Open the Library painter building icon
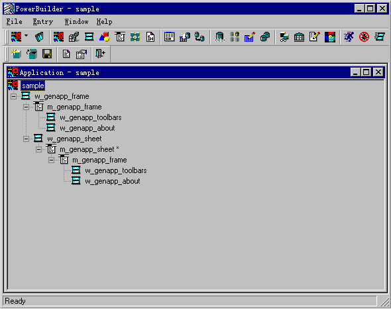Image resolution: width=391 pixels, height=309 pixels. tap(299, 37)
